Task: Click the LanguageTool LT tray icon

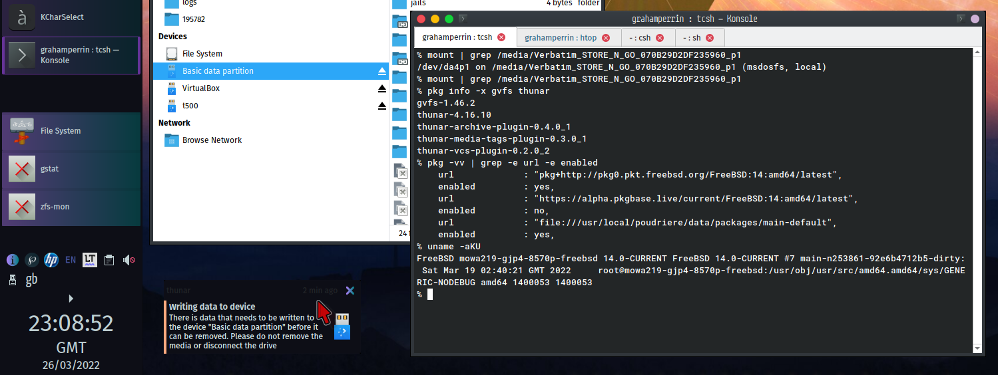Action: (90, 260)
